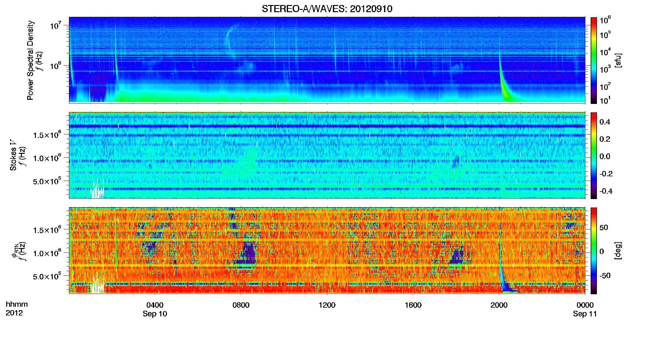Click the 0400 time axis label
The width and height of the screenshot is (654, 337).
(x=155, y=305)
